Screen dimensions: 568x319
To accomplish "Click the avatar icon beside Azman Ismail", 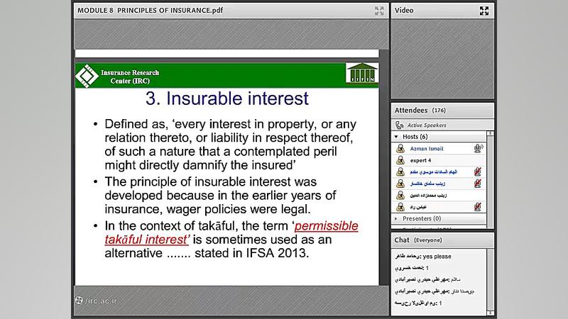I will coord(400,148).
